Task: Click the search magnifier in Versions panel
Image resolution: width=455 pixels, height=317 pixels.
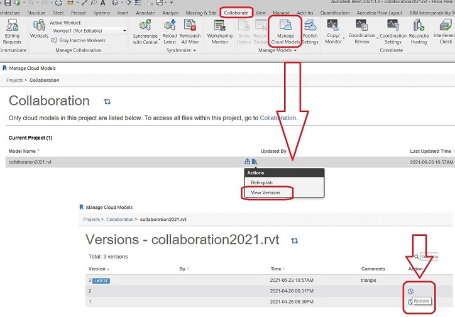Action: click(x=417, y=257)
